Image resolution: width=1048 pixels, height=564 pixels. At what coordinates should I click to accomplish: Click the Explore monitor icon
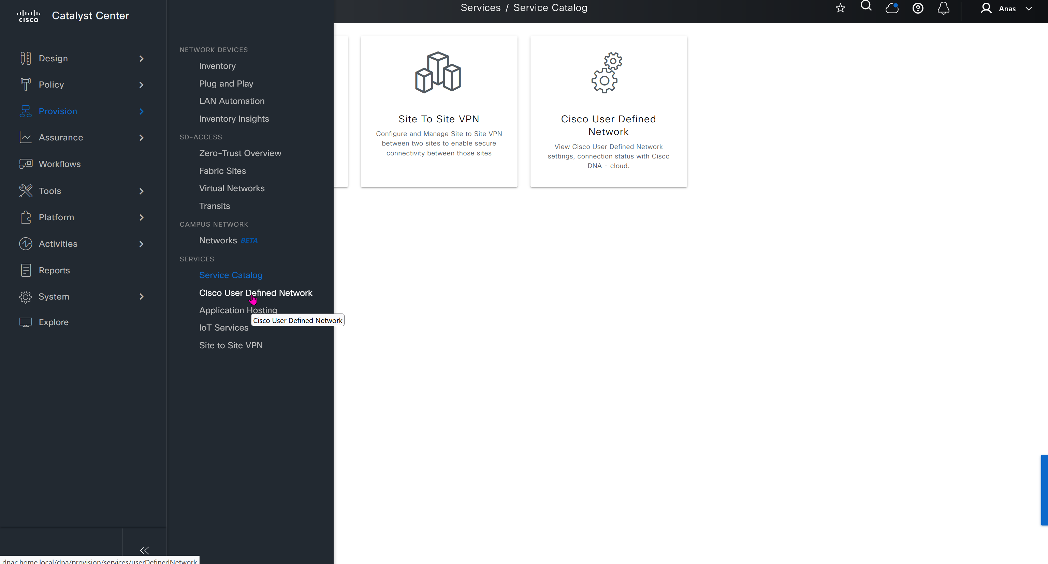point(26,322)
